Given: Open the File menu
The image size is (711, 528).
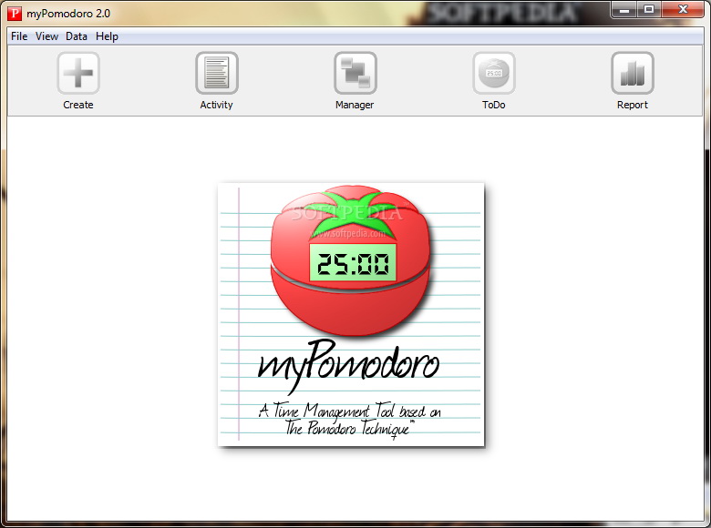Looking at the screenshot, I should point(19,36).
